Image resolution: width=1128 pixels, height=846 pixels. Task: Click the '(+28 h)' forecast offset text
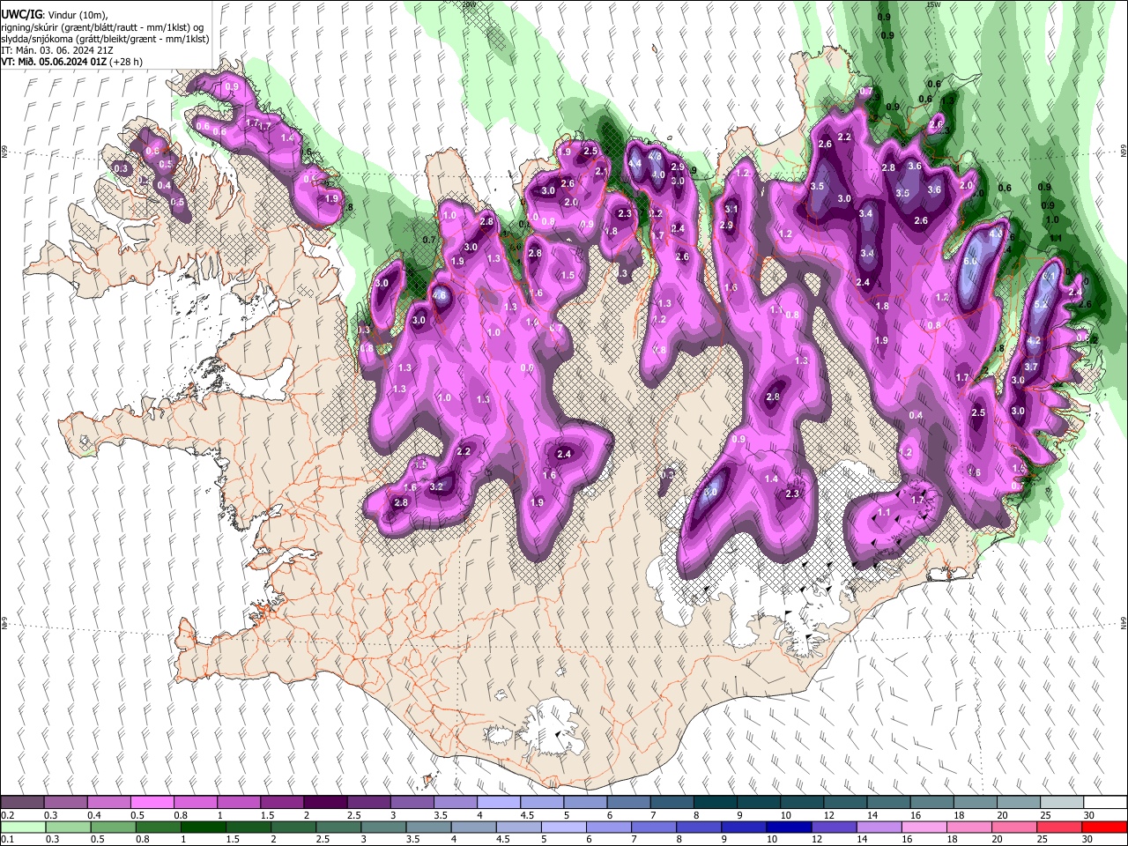127,63
